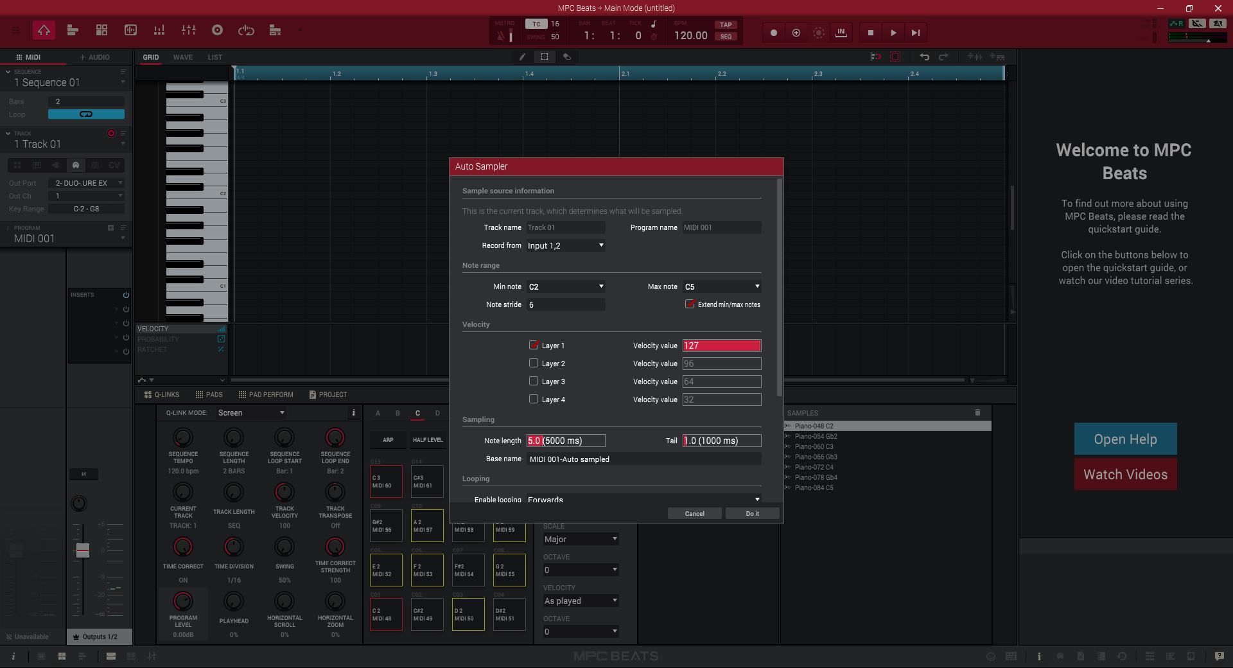
Task: Start playback with the Play button
Action: (x=893, y=33)
